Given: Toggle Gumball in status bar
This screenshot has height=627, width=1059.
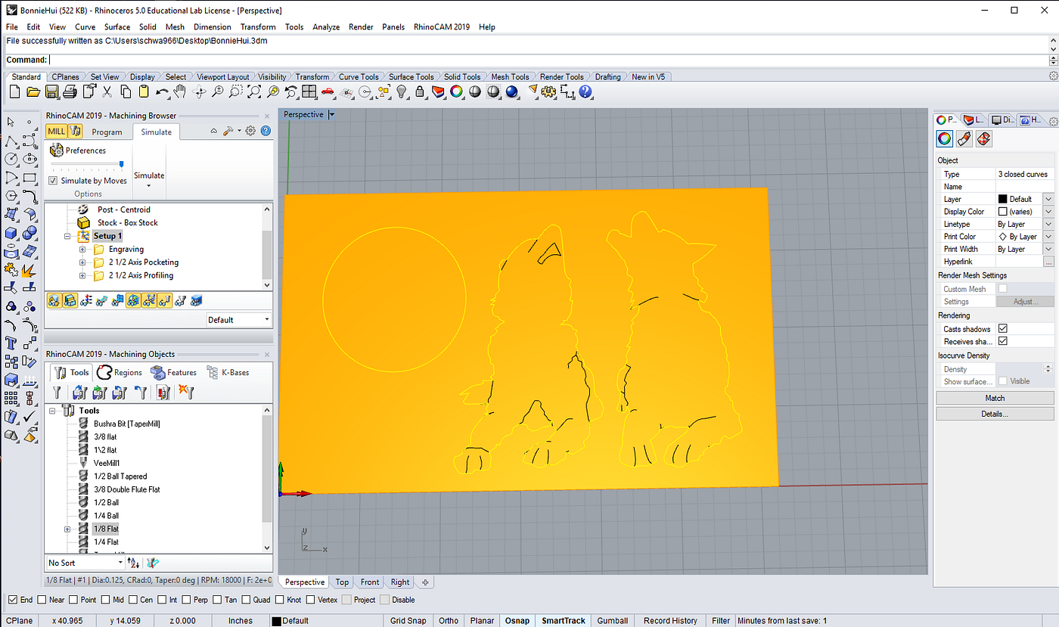Looking at the screenshot, I should (x=612, y=620).
